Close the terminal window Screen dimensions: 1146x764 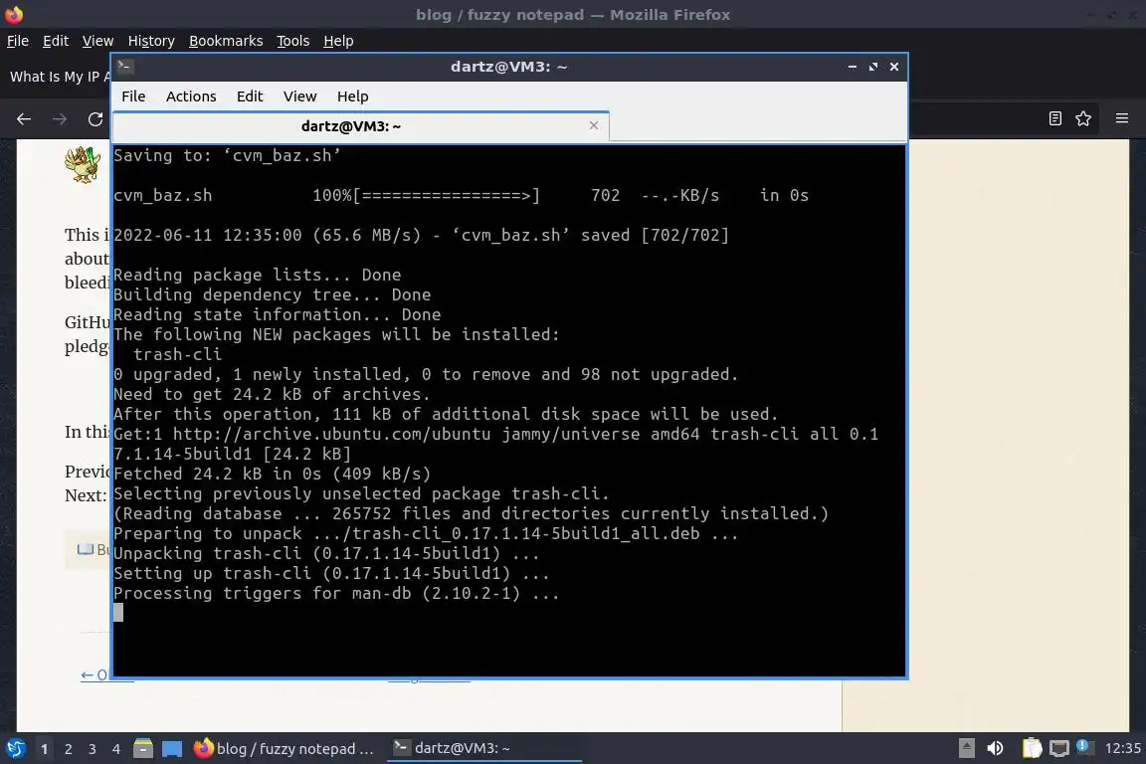click(894, 67)
